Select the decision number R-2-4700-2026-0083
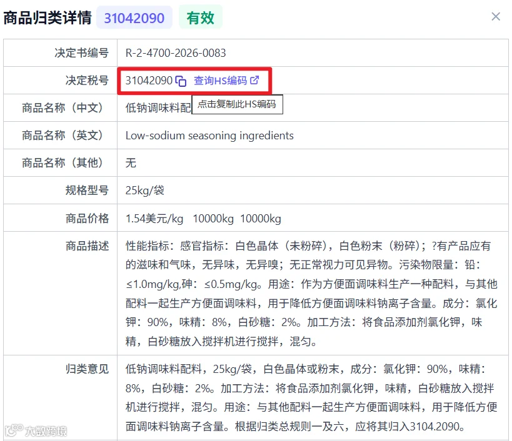 click(x=176, y=53)
